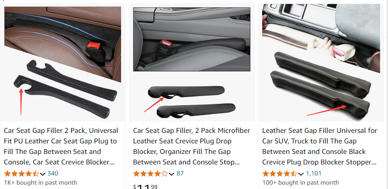
Task: Open the 340 reviews count link
Action: tap(53, 174)
